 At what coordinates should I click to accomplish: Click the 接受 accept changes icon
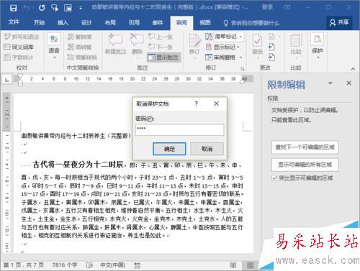(x=257, y=40)
